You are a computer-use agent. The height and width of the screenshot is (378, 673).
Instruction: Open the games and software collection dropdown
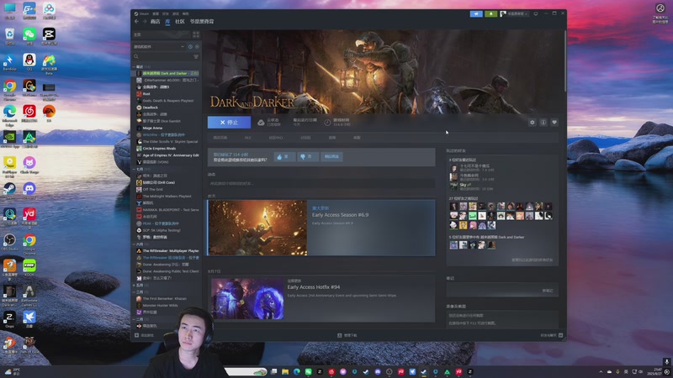point(159,47)
